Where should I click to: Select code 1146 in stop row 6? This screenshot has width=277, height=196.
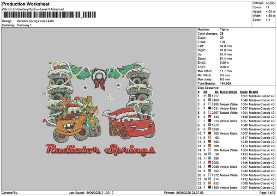tap(244, 117)
